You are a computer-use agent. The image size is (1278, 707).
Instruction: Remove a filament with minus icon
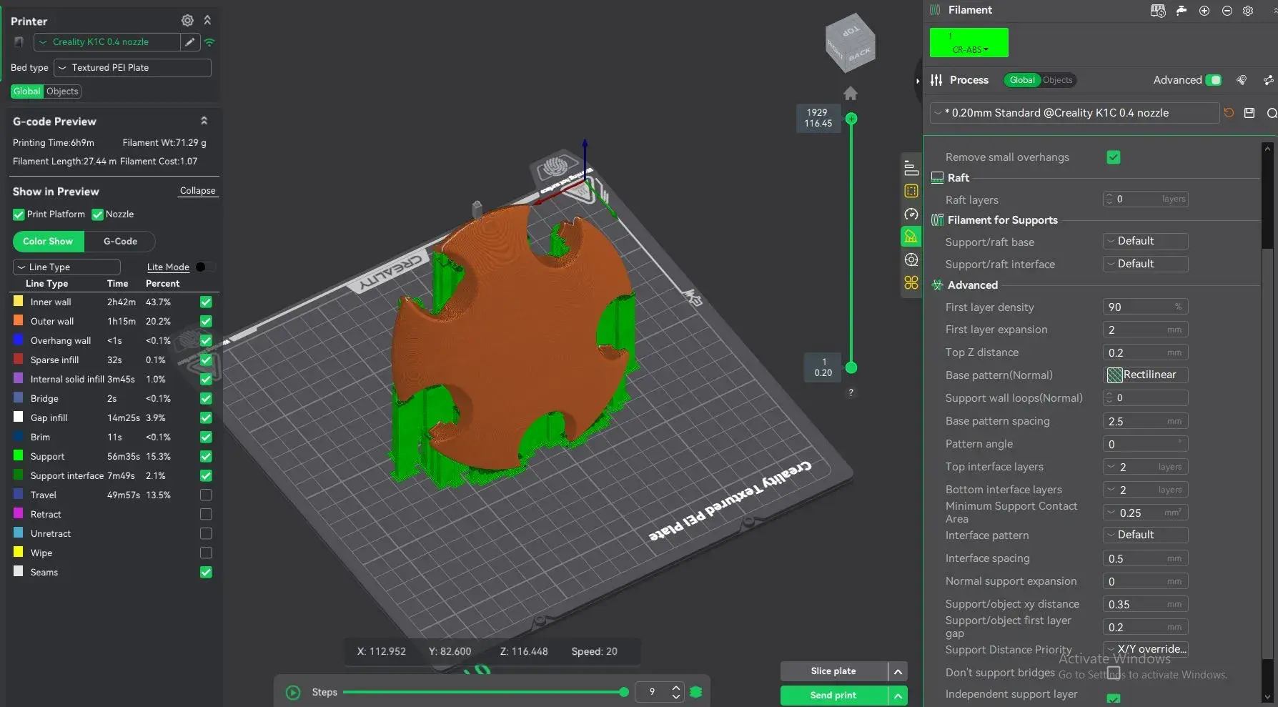1227,11
